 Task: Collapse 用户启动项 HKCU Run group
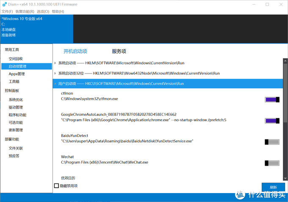coord(55,84)
